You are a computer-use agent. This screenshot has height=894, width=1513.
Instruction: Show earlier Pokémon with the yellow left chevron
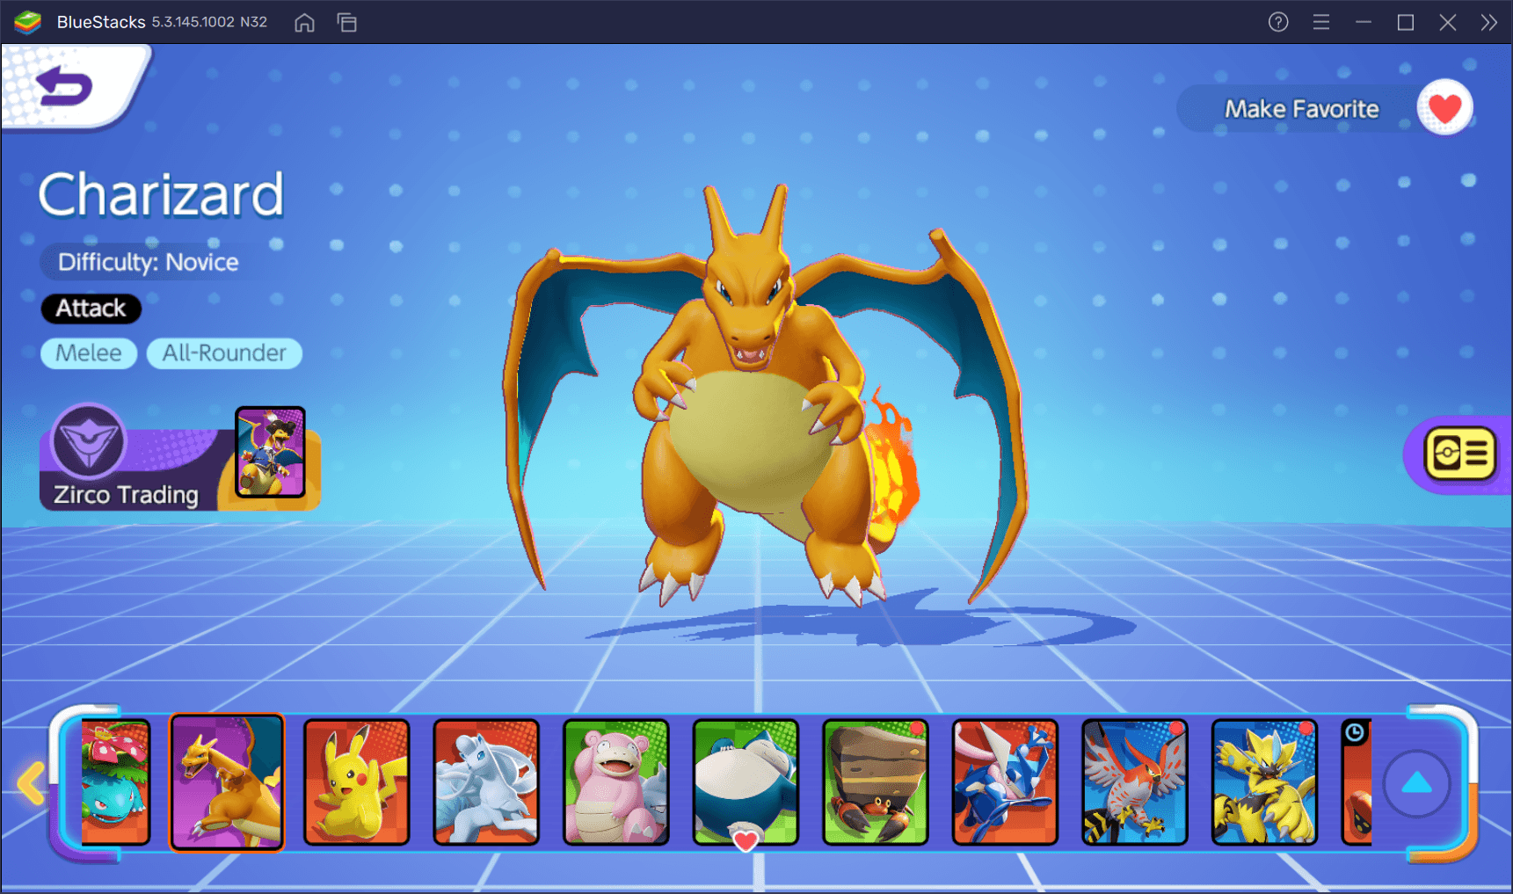32,784
